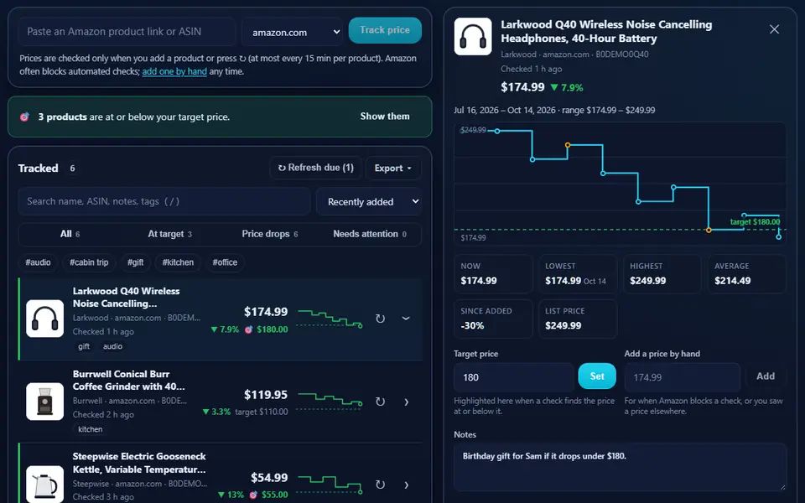Click the Burrwell Conical Burr Coffee Grinder title
This screenshot has height=503, width=805.
coord(129,381)
